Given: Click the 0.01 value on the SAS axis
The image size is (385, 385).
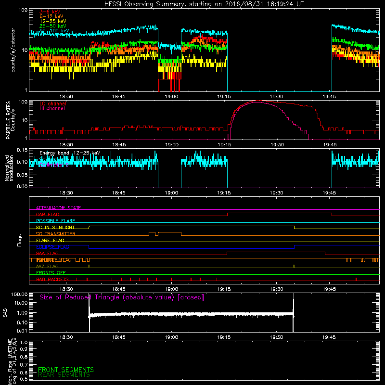Looking at the screenshot, I should pyautogui.click(x=22, y=331).
